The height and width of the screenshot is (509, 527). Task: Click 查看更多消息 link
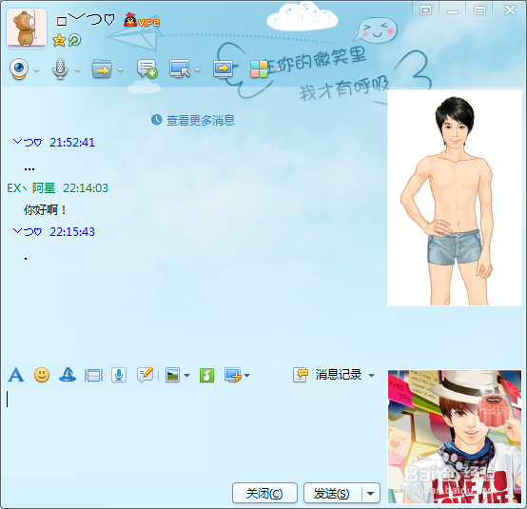201,121
